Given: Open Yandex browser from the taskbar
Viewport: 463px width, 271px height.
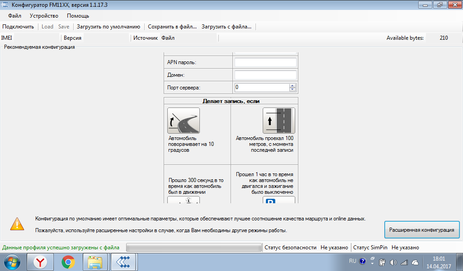Looking at the screenshot, I should 41,262.
